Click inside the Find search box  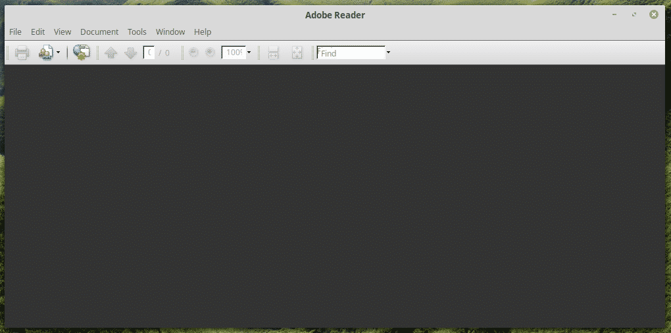(351, 53)
